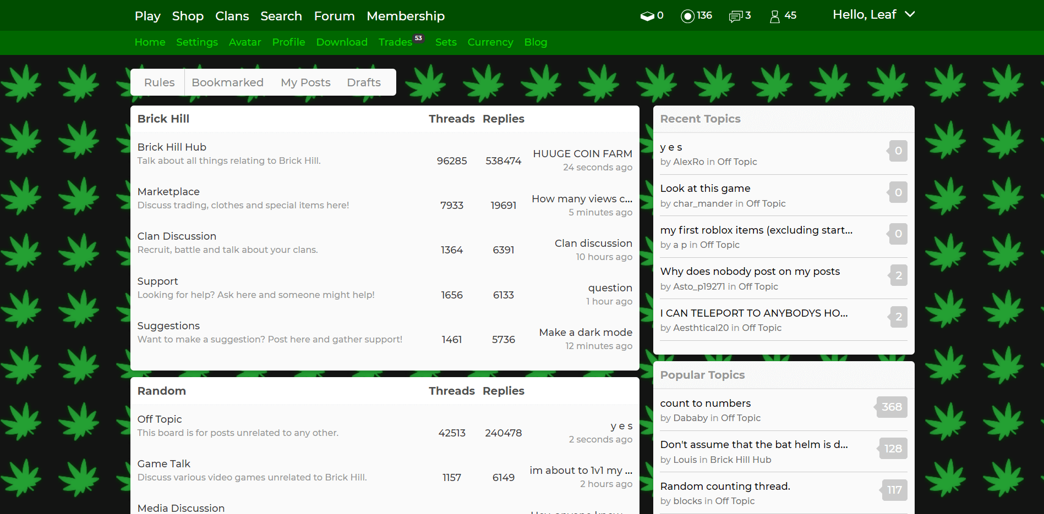This screenshot has width=1044, height=514.
Task: Open latest post 'Make a dark mode'
Action: (x=586, y=333)
